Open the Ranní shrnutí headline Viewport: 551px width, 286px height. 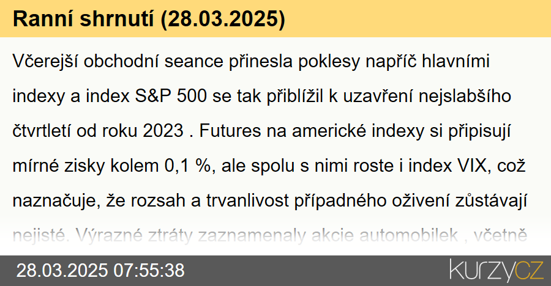[x=149, y=18]
